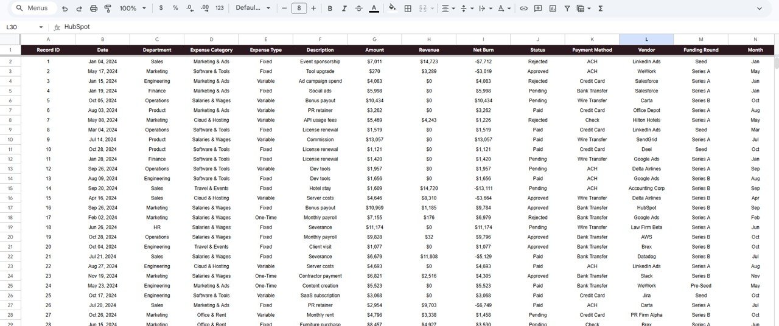
Task: Decrease decimal places
Action: click(190, 9)
